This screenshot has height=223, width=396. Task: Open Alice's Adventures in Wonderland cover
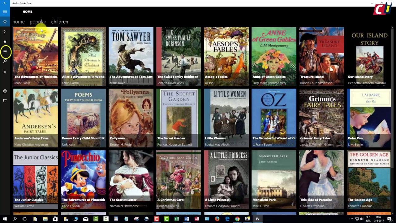click(83, 56)
